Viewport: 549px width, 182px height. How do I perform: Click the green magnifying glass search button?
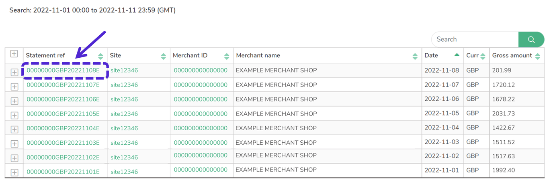(x=531, y=40)
